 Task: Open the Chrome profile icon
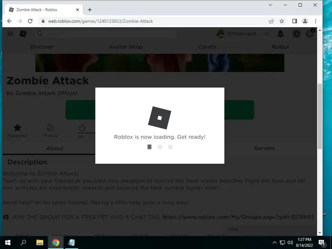coord(305,21)
